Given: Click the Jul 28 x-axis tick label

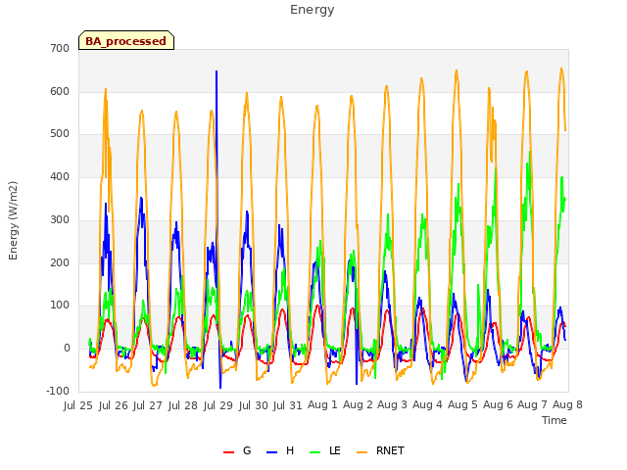Looking at the screenshot, I should click(183, 405).
